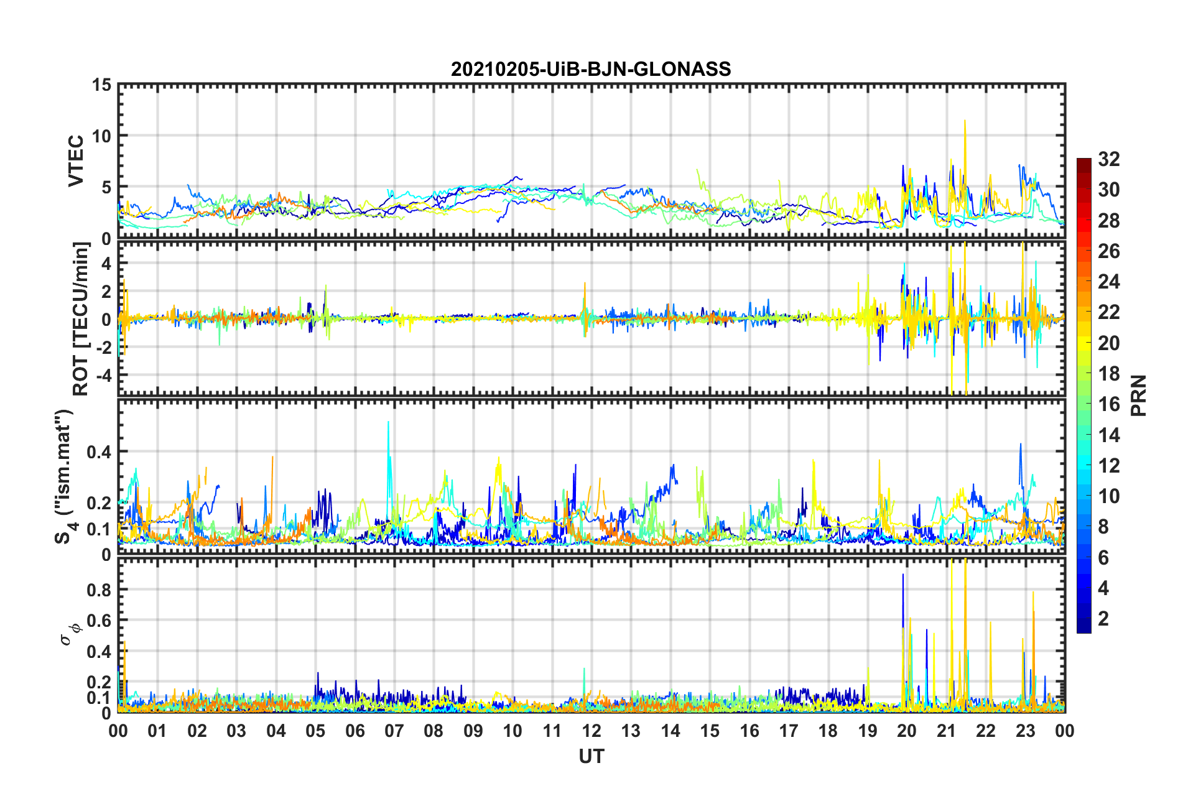The height and width of the screenshot is (791, 1183).
Task: Select the "09" hour tick on UT axis
Action: [473, 731]
